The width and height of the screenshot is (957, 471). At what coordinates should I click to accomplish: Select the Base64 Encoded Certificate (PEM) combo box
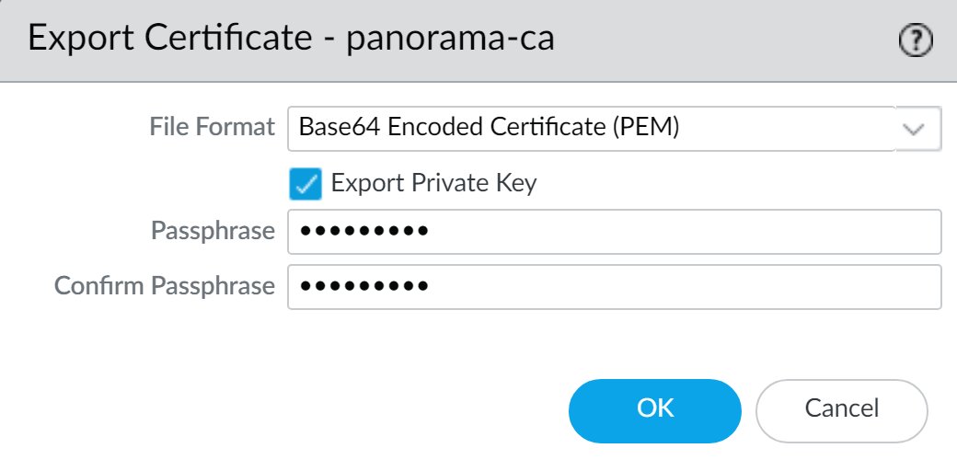tap(589, 129)
